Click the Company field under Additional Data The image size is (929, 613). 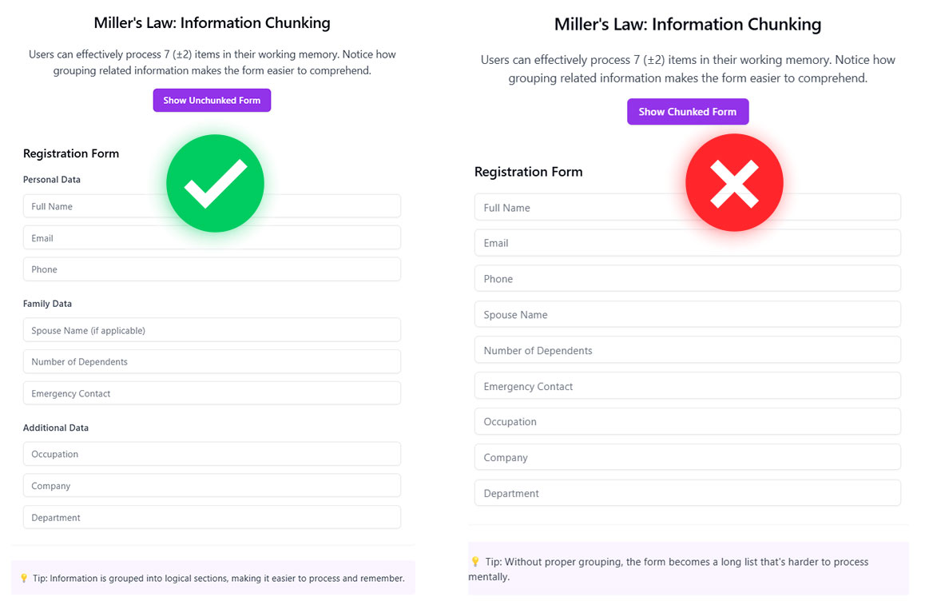pos(212,486)
